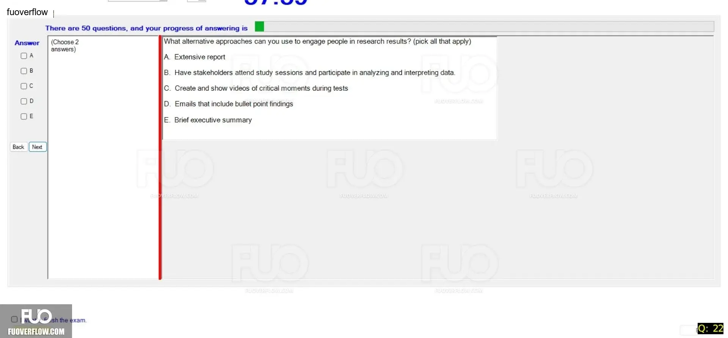This screenshot has width=728, height=338.
Task: Click the fuoverflow title text
Action: (x=27, y=12)
